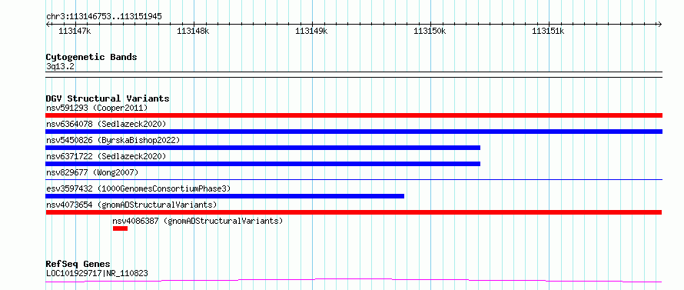Click the red bar for nsv4073654
The image size is (684, 290).
354,212
